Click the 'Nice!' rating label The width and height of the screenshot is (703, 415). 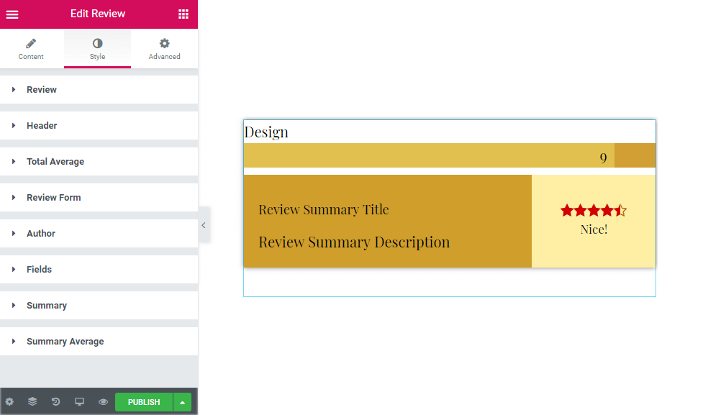point(594,229)
